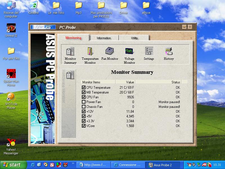Launch SPOTxde Player shortcut
Screen dimensions: 225x169
pyautogui.click(x=11, y=96)
